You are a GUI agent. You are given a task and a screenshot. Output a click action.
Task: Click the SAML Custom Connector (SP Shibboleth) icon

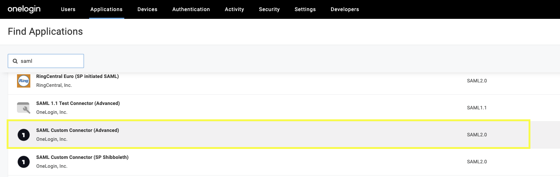click(x=24, y=162)
